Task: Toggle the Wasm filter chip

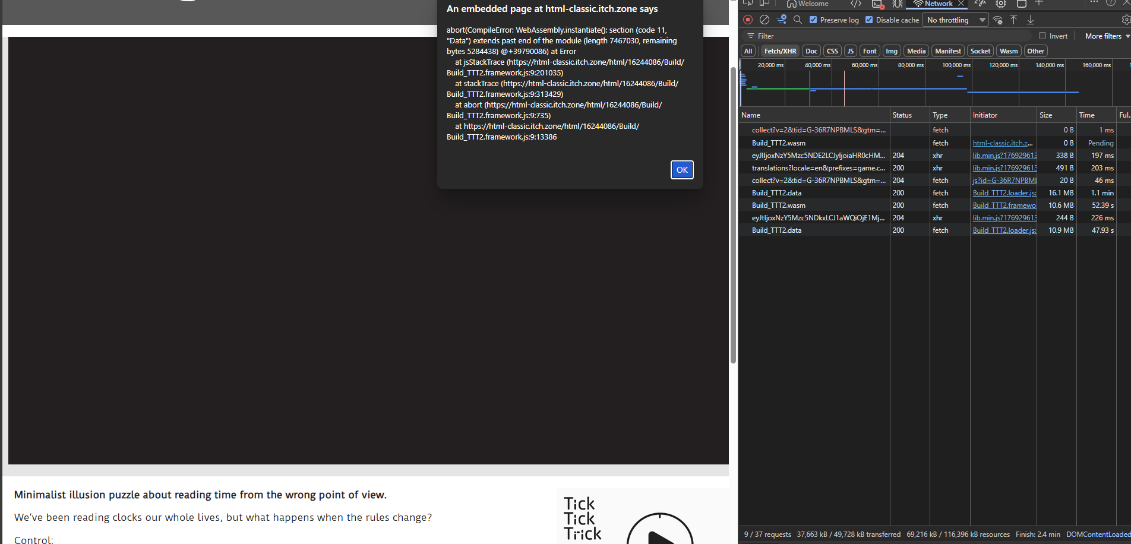Action: coord(1009,51)
